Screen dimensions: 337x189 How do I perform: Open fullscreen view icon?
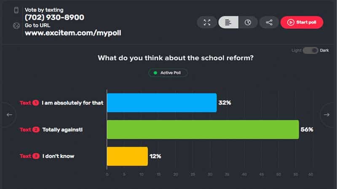point(207,22)
